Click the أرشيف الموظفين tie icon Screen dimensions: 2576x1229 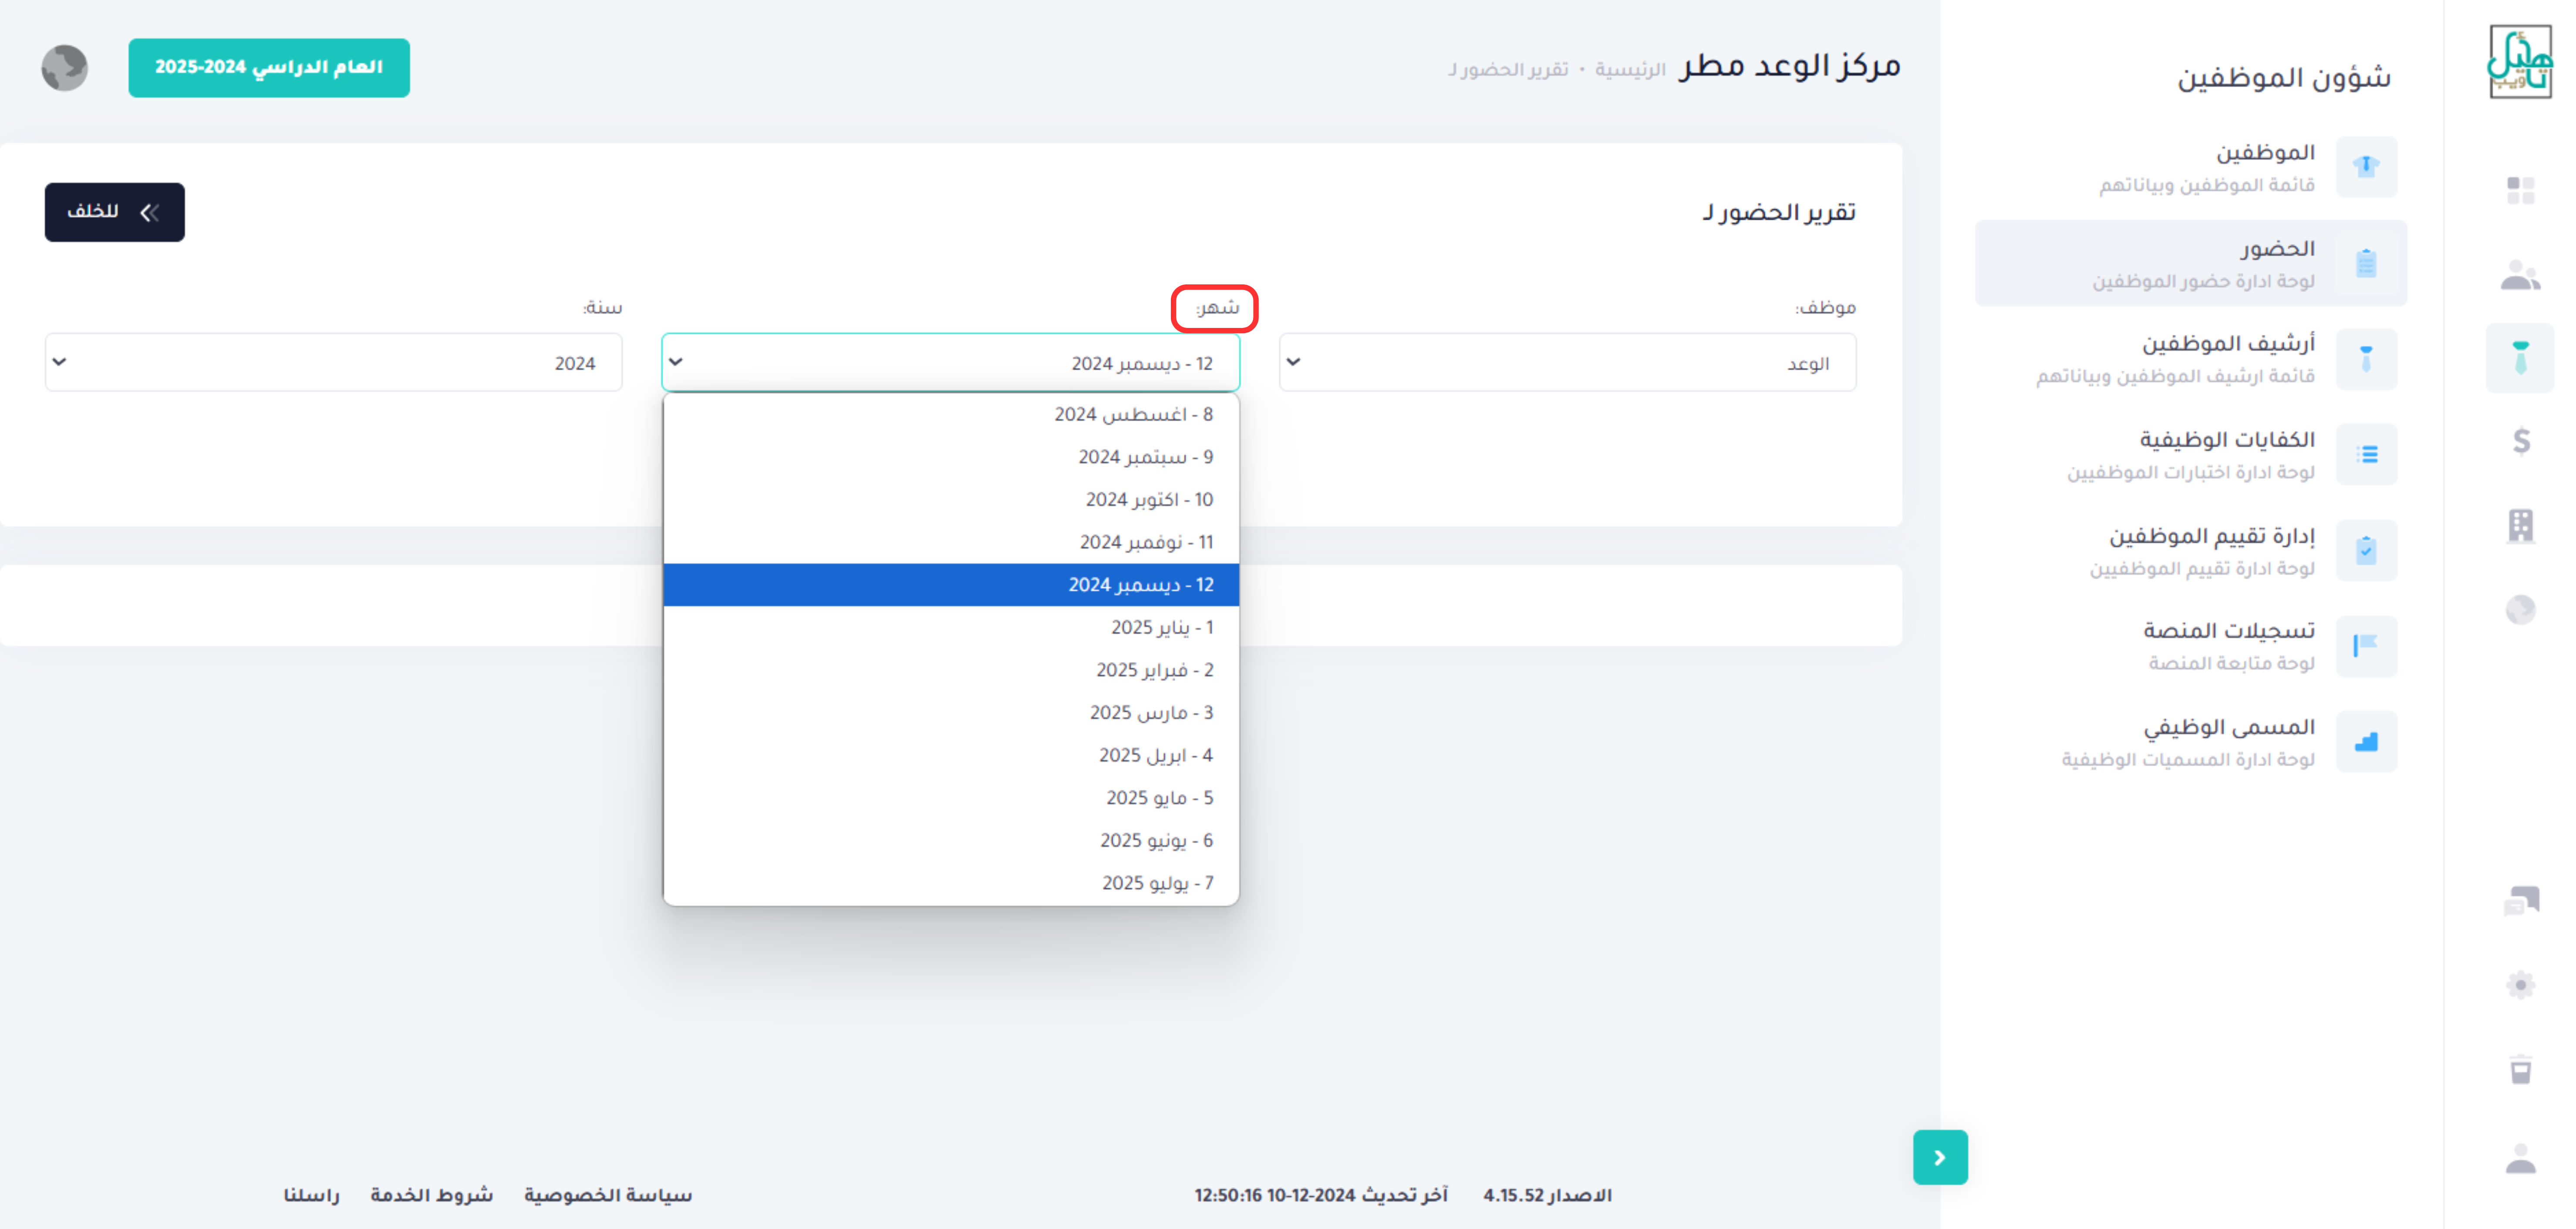[2366, 358]
